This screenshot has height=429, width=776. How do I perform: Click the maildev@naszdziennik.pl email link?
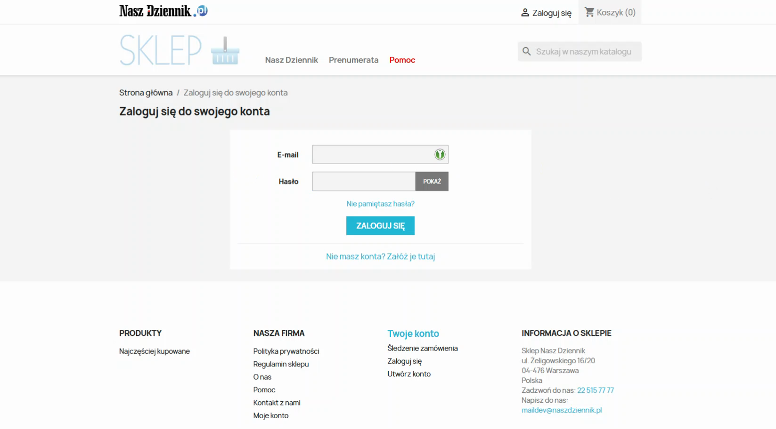561,410
